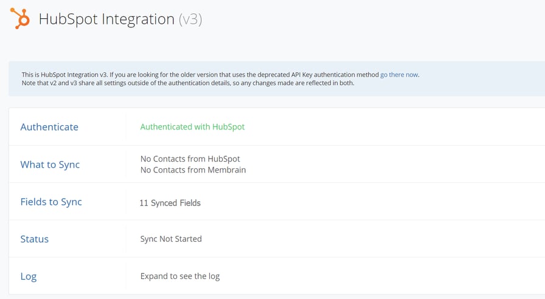
Task: Expand the Status section
Action: coord(35,239)
